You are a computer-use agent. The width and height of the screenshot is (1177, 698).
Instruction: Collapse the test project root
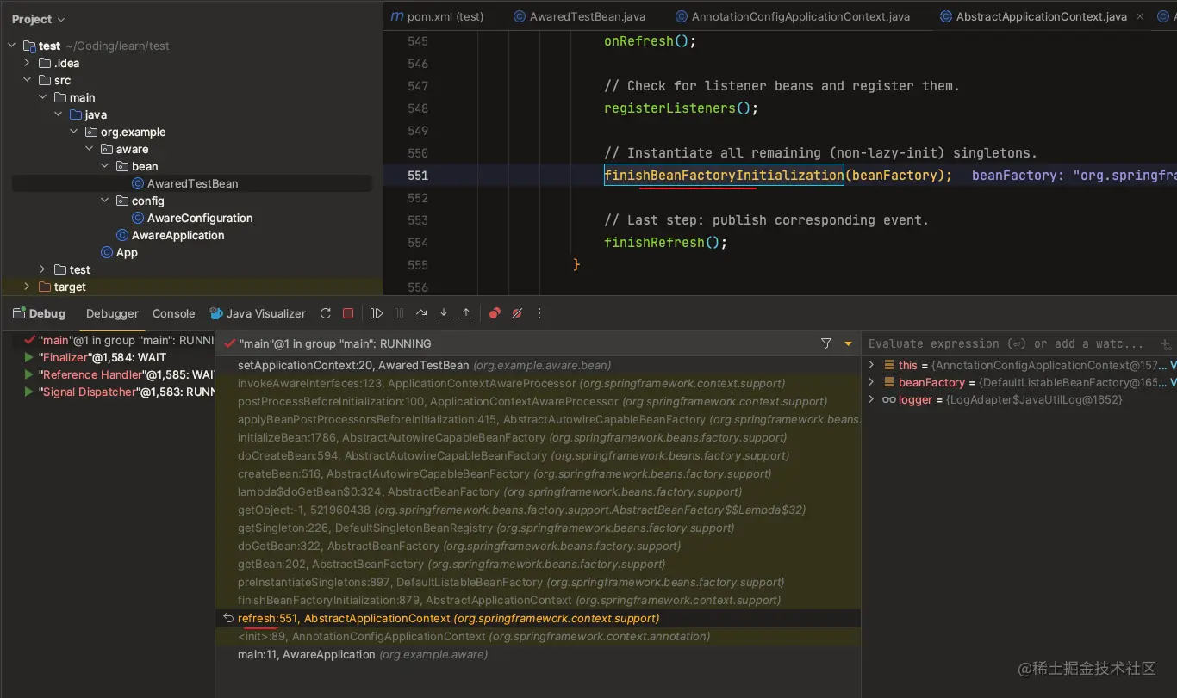tap(13, 46)
